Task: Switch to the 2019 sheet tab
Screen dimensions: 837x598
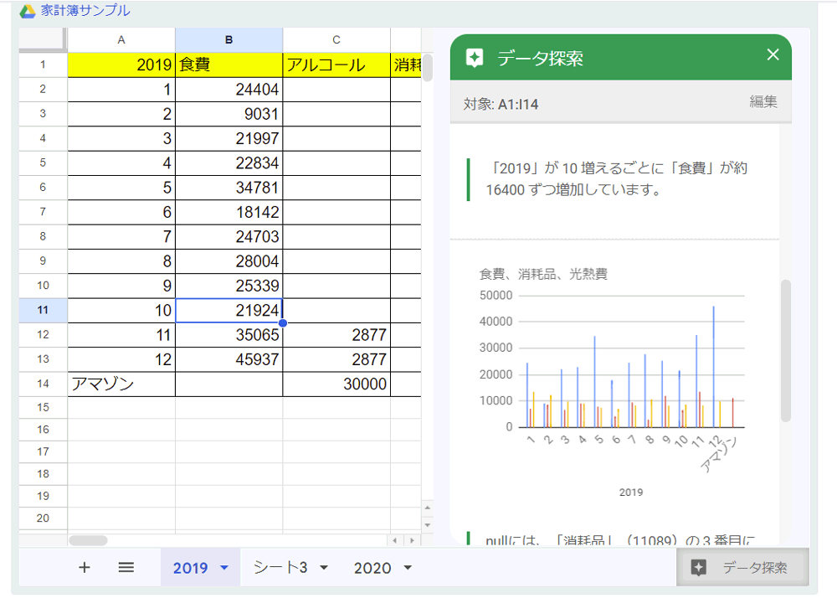Action: pos(191,568)
